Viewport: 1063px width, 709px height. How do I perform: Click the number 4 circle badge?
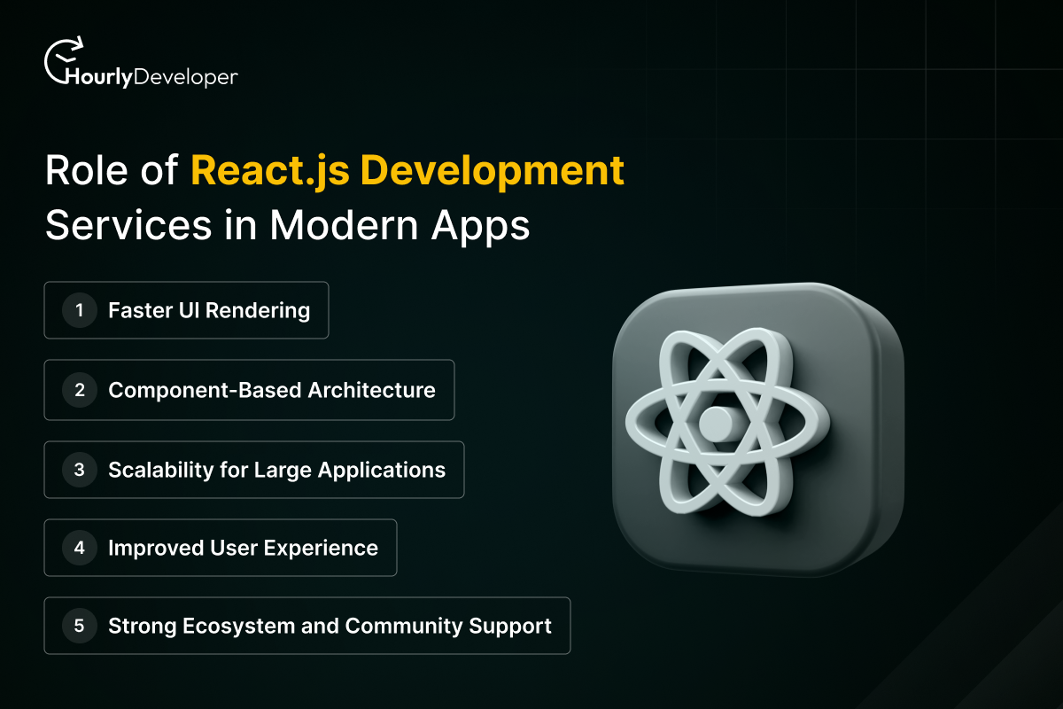(x=79, y=548)
